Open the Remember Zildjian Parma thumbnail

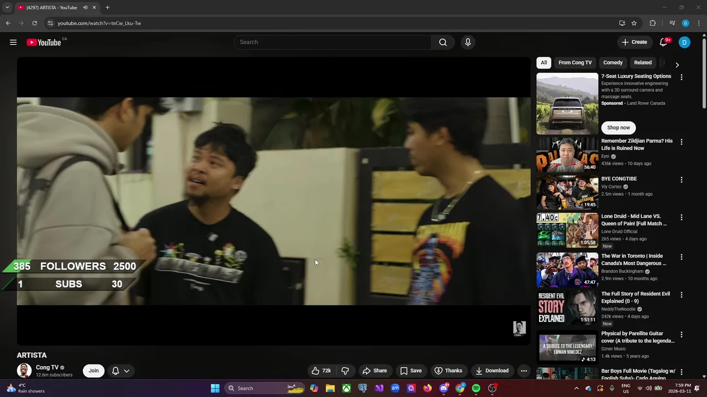point(567,155)
